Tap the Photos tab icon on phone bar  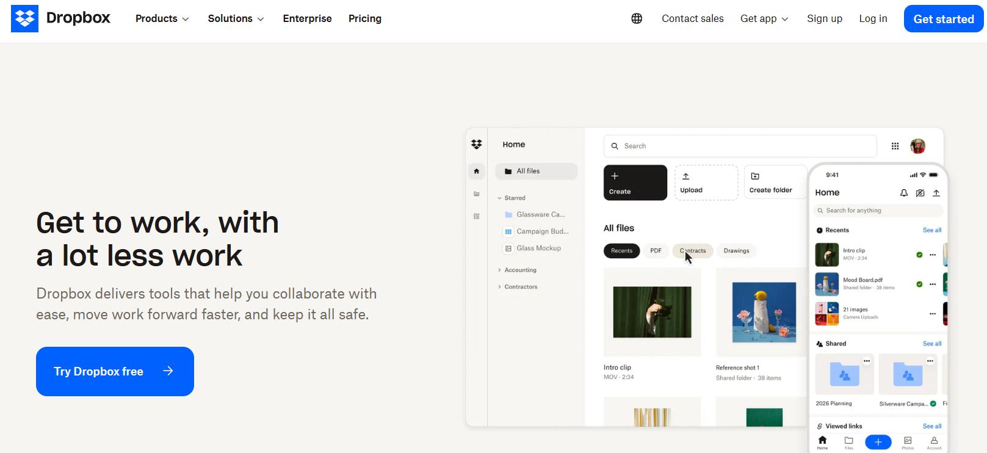908,440
